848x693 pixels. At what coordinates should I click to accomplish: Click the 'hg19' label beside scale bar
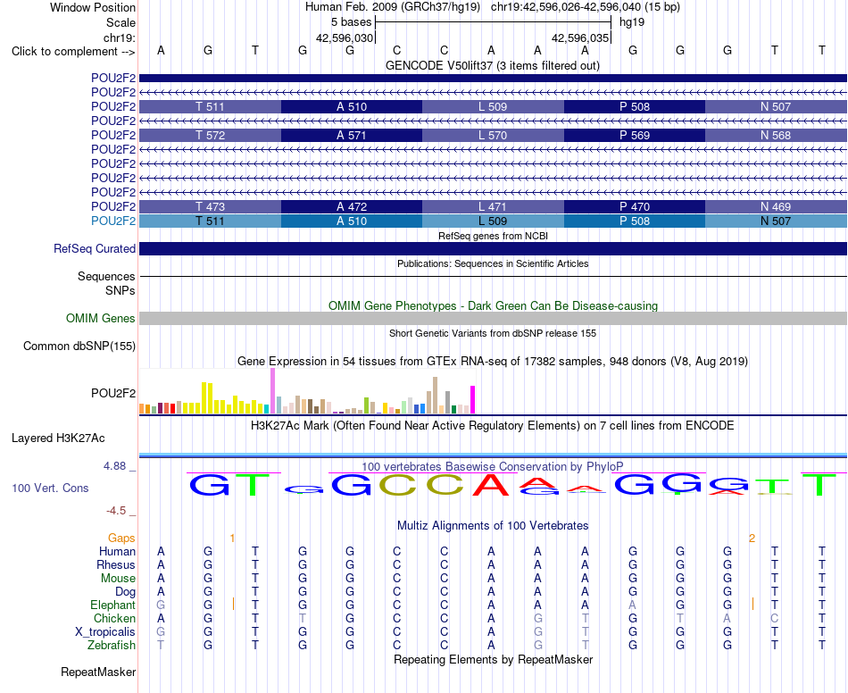632,22
